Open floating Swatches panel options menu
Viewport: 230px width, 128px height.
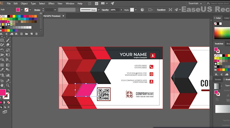pos(41,13)
